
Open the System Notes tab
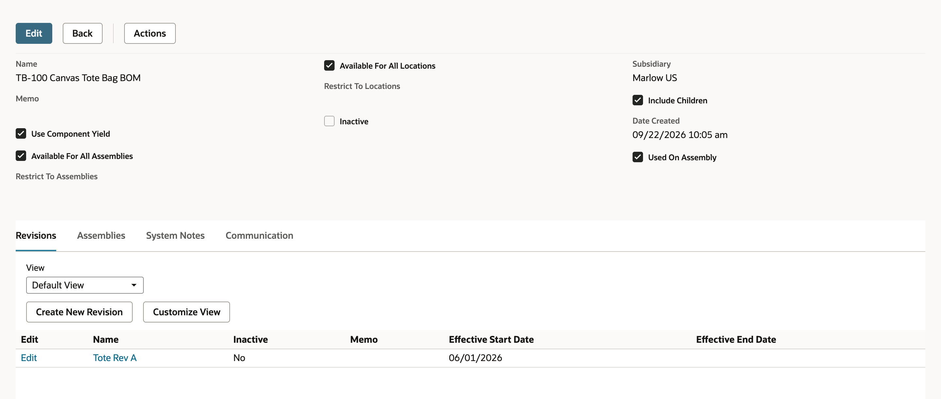175,235
